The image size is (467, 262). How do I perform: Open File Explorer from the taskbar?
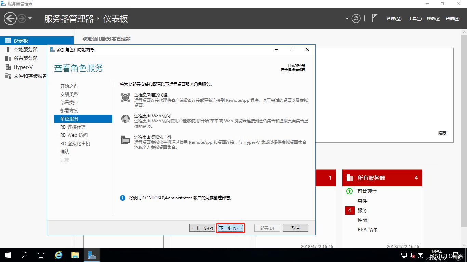pos(75,255)
